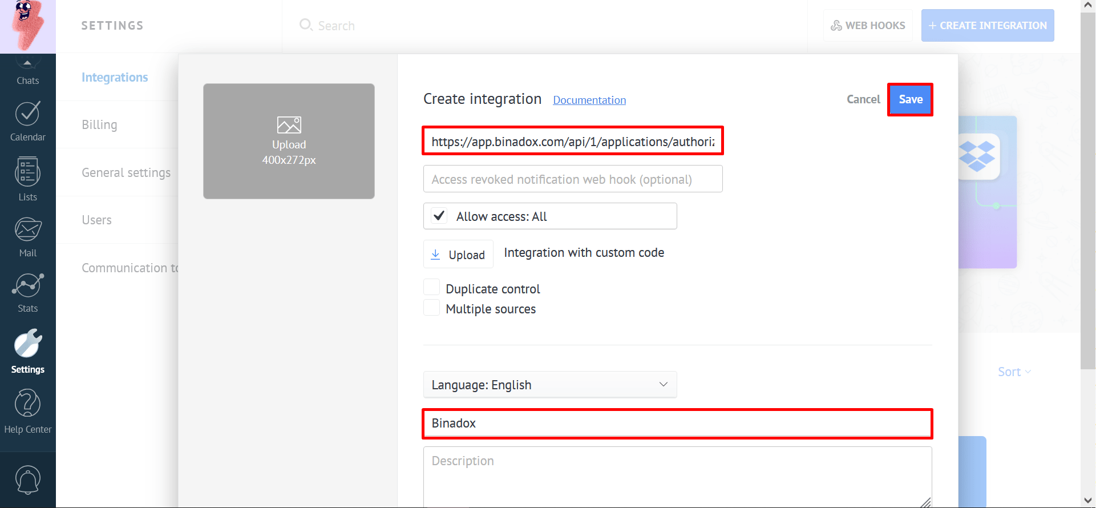Open the Language: English dropdown
Screen dimensions: 1096x508
coord(550,385)
